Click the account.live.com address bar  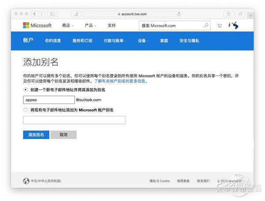(x=132, y=14)
